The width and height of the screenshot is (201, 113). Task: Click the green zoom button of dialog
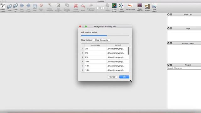point(86,26)
